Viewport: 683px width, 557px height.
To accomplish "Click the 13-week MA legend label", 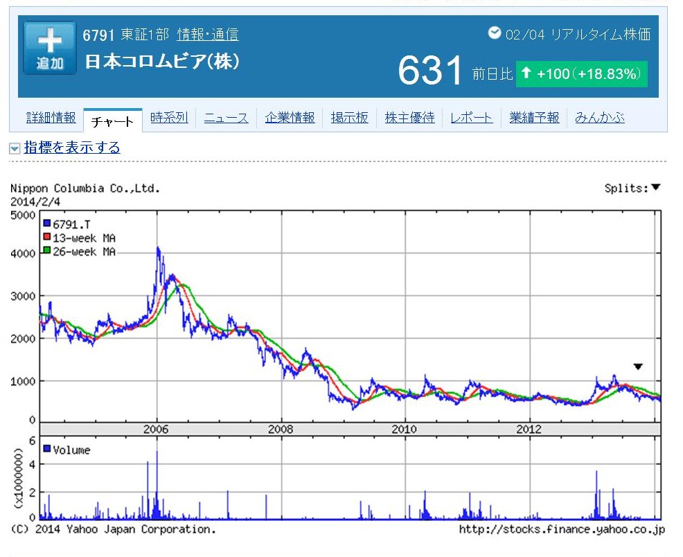I will tap(85, 238).
